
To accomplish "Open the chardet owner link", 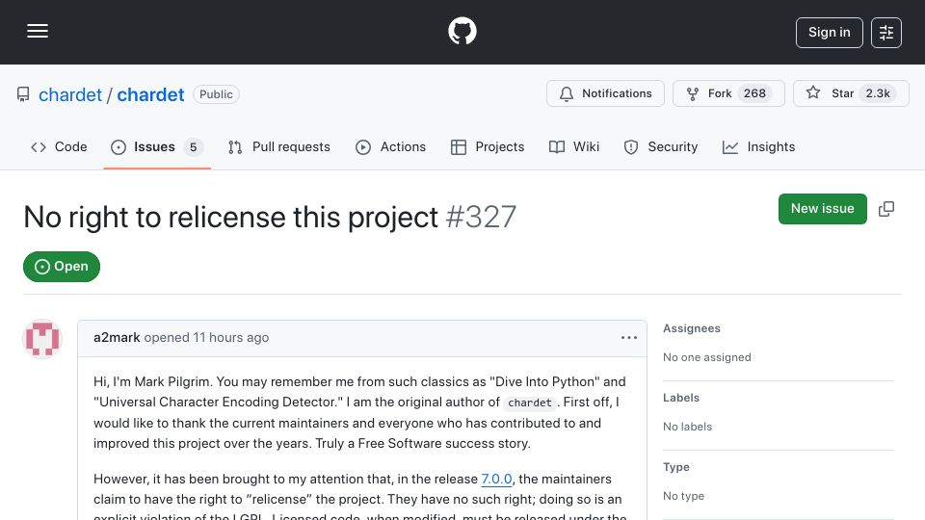I will tap(70, 94).
